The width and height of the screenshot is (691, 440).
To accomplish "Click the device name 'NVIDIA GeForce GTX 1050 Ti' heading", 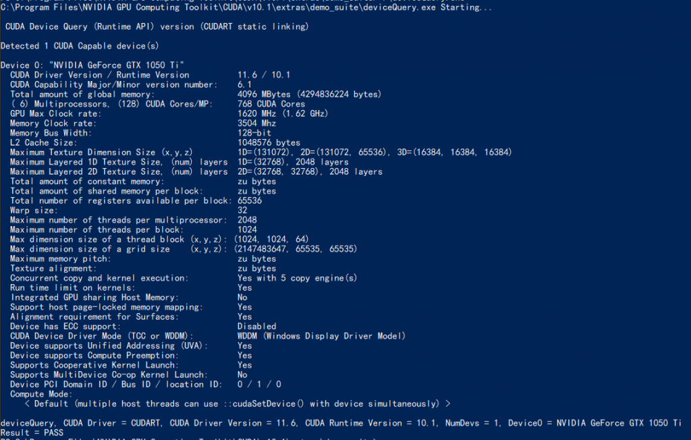I will [117, 65].
